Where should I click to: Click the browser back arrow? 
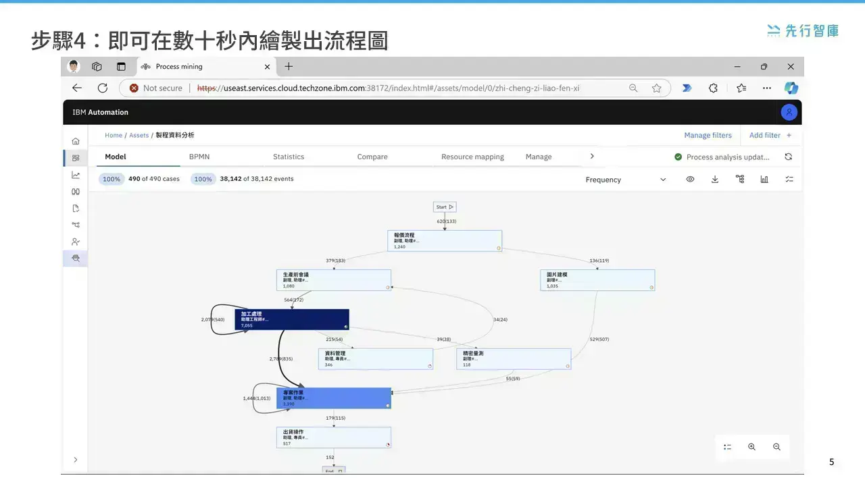[x=76, y=88]
